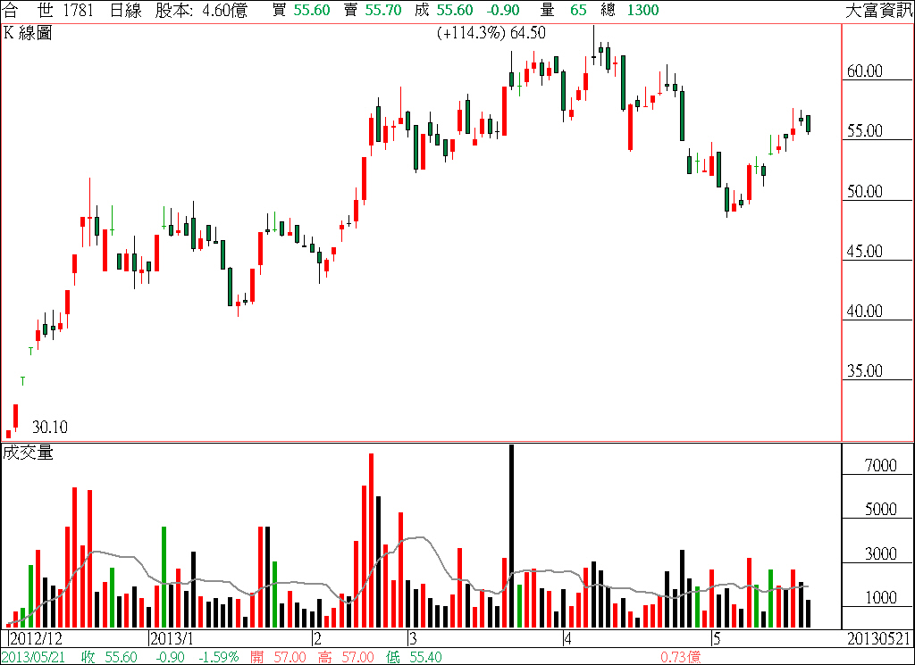
Task: Click the 55.00 price axis label
Action: tap(865, 131)
